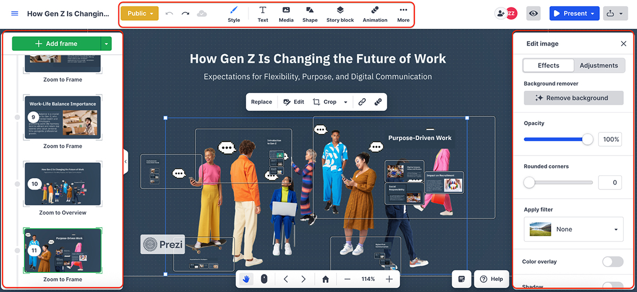Insert a Story block
The height and width of the screenshot is (292, 637).
pyautogui.click(x=340, y=14)
